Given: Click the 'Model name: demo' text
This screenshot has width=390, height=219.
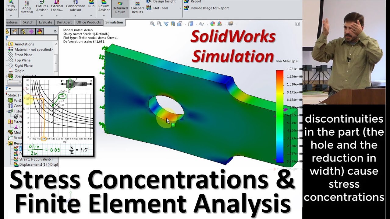Looking at the screenshot, I should (78, 30).
